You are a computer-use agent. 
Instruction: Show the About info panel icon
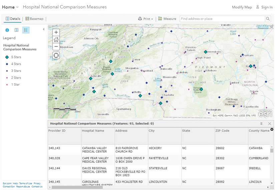7,30
